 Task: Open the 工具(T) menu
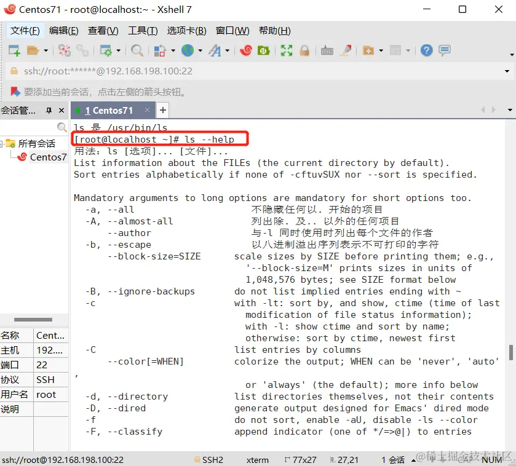tap(143, 31)
